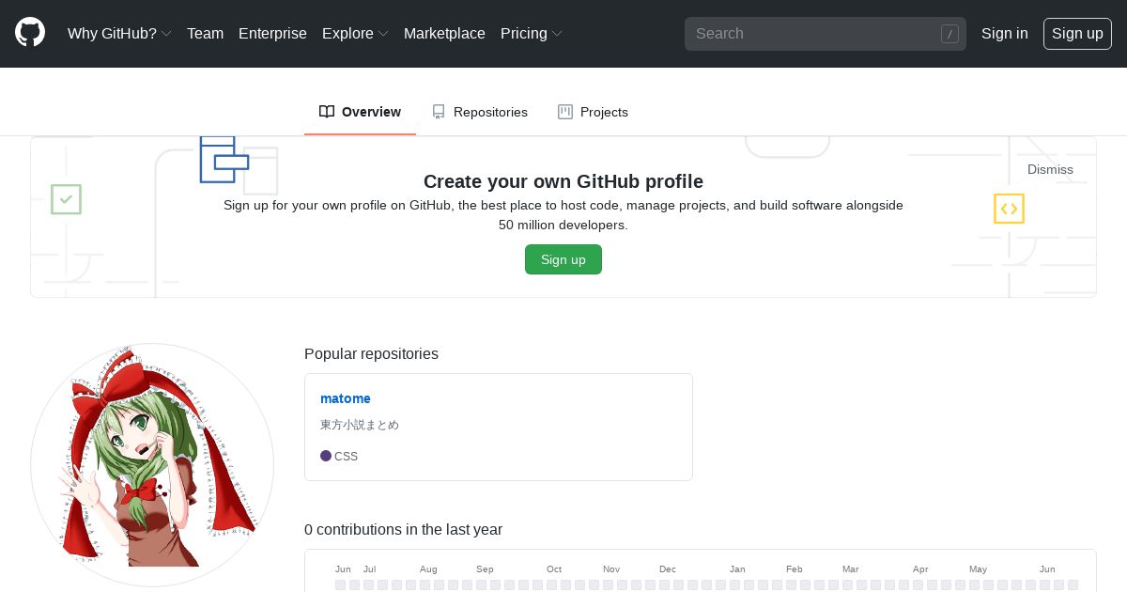Click the Mar month label in the contributions graph

851,569
